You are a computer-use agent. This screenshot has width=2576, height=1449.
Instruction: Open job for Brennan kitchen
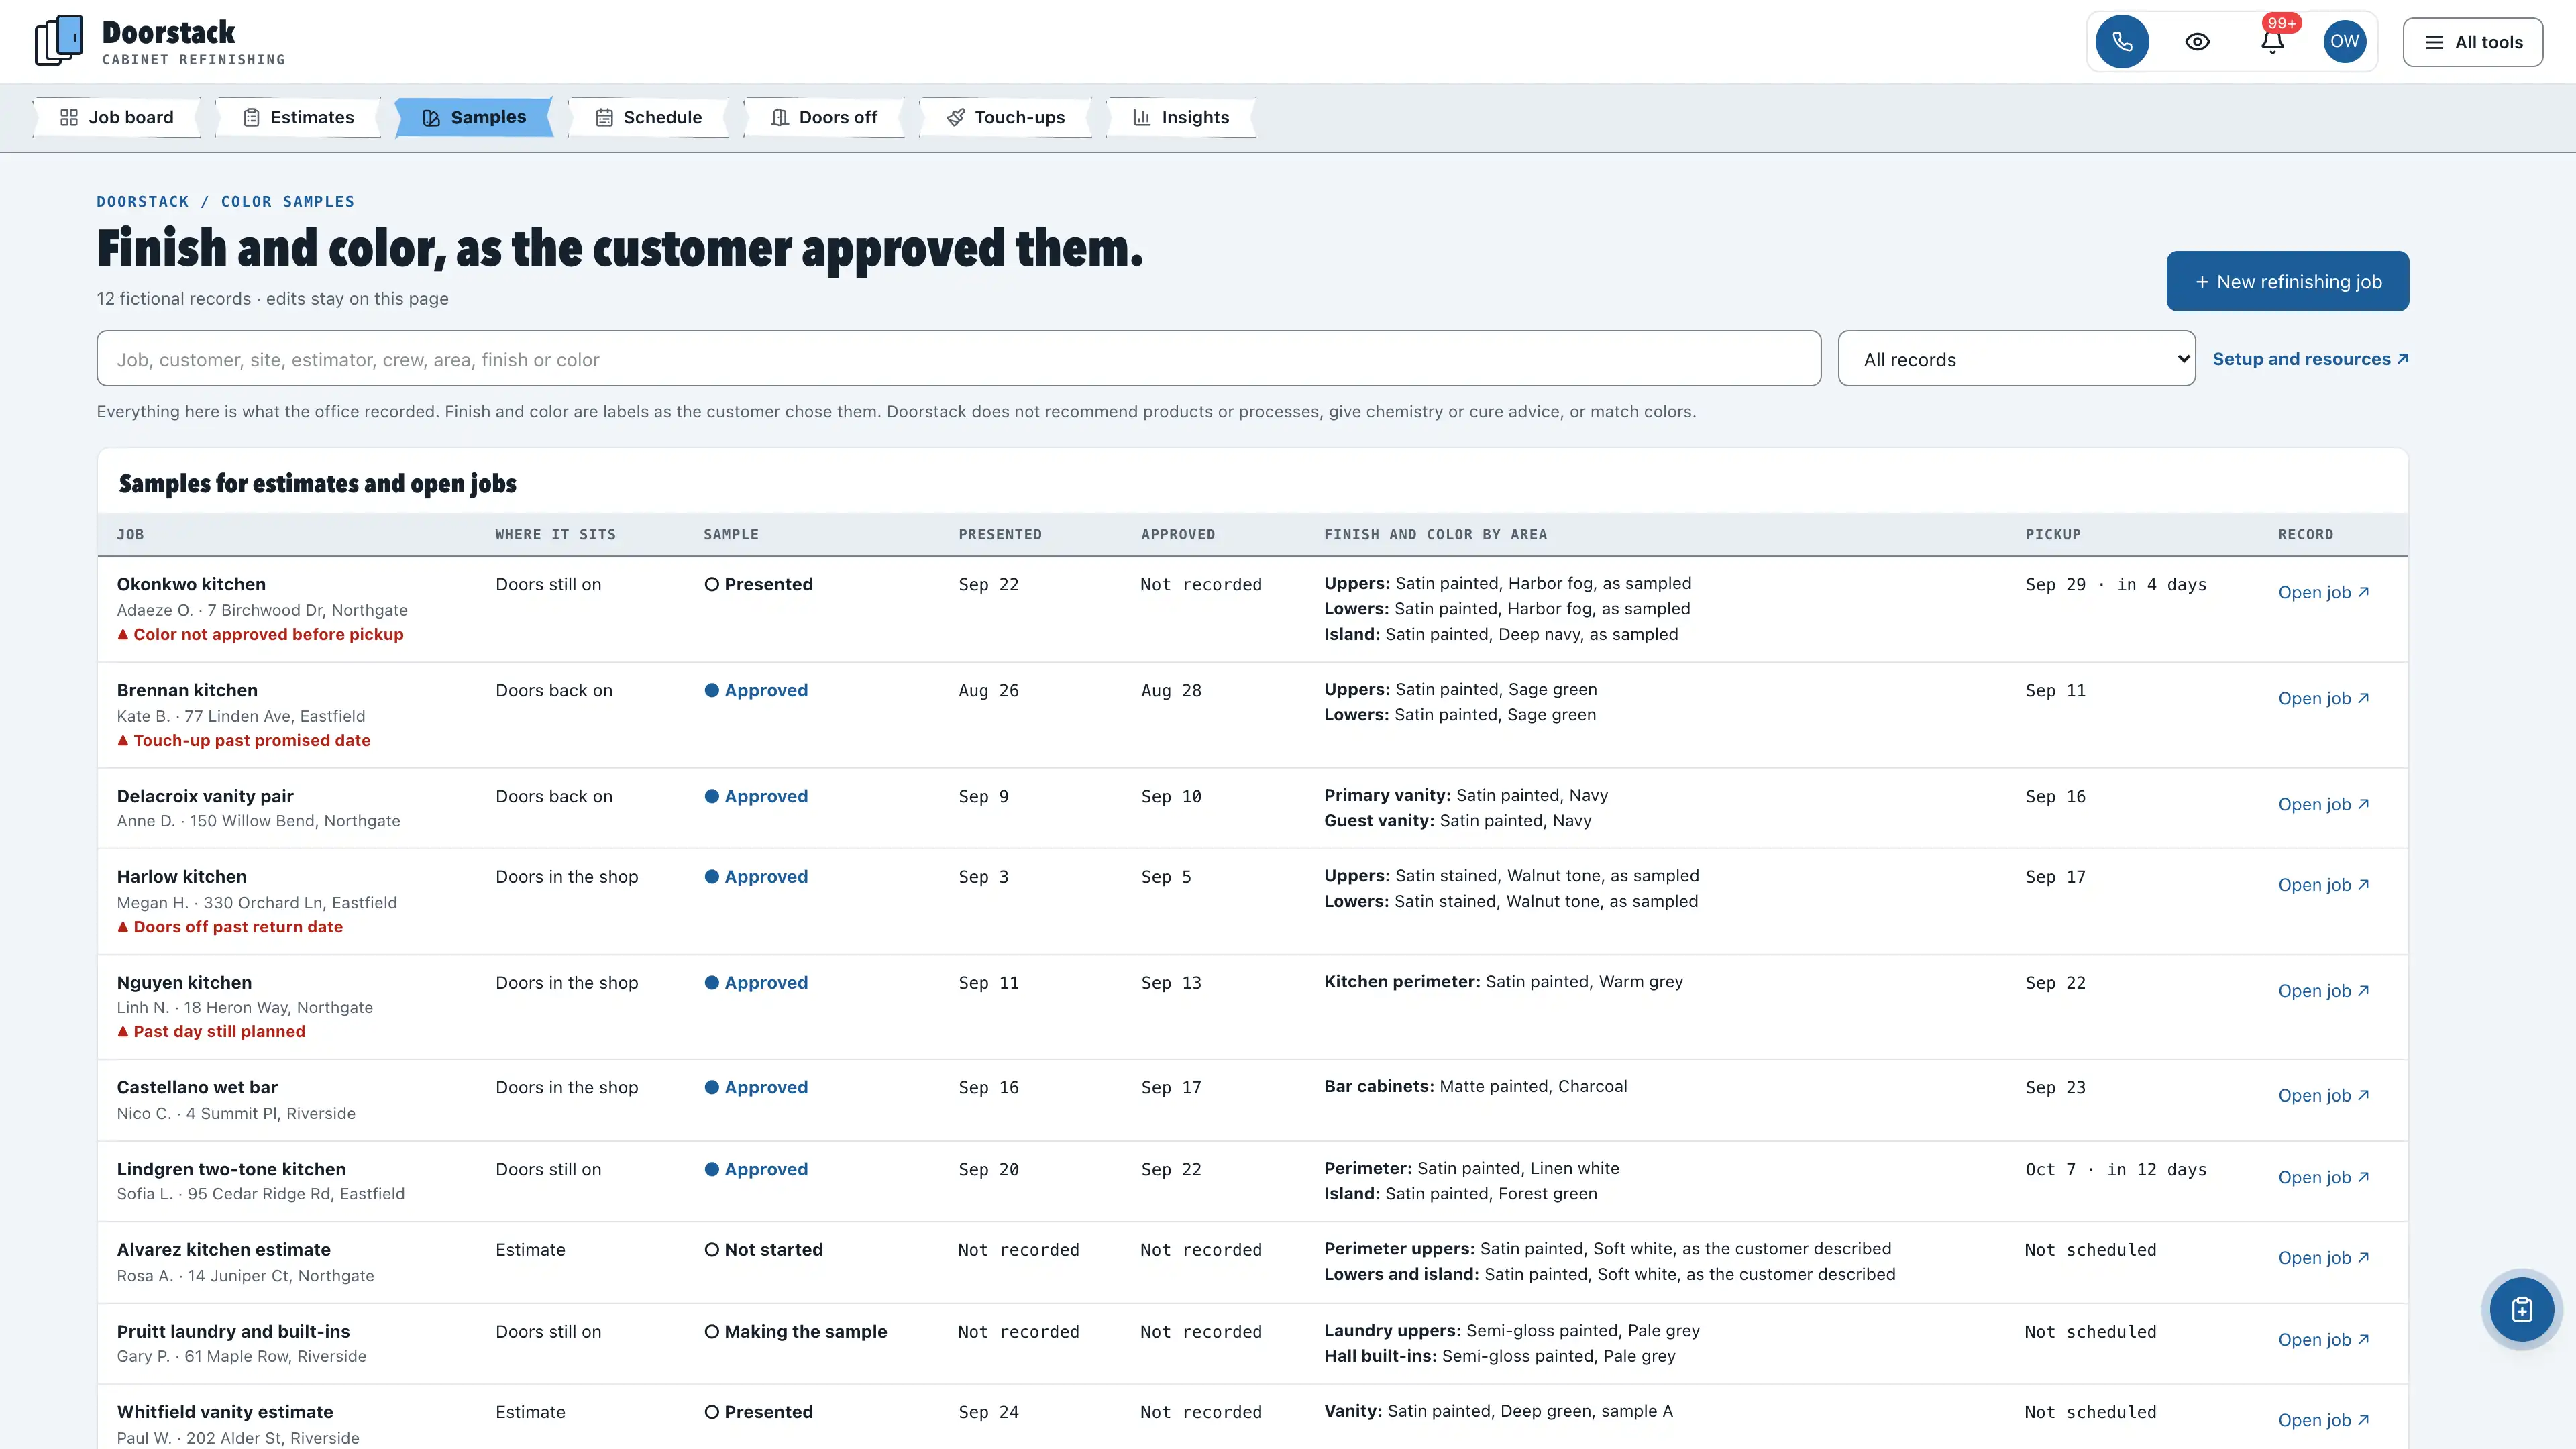(2323, 698)
